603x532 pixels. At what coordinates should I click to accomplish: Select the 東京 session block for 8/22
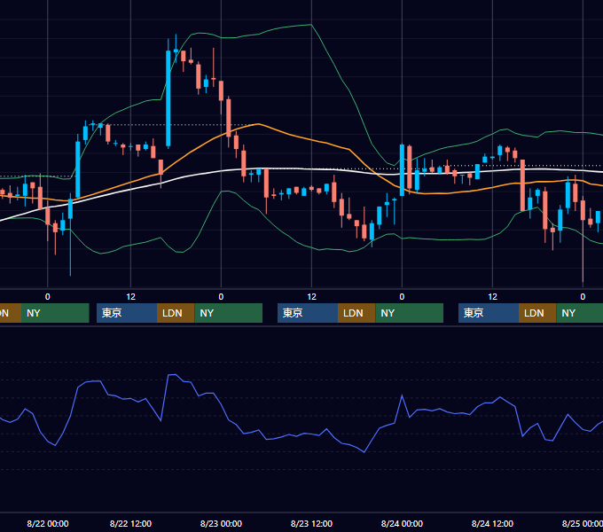127,313
